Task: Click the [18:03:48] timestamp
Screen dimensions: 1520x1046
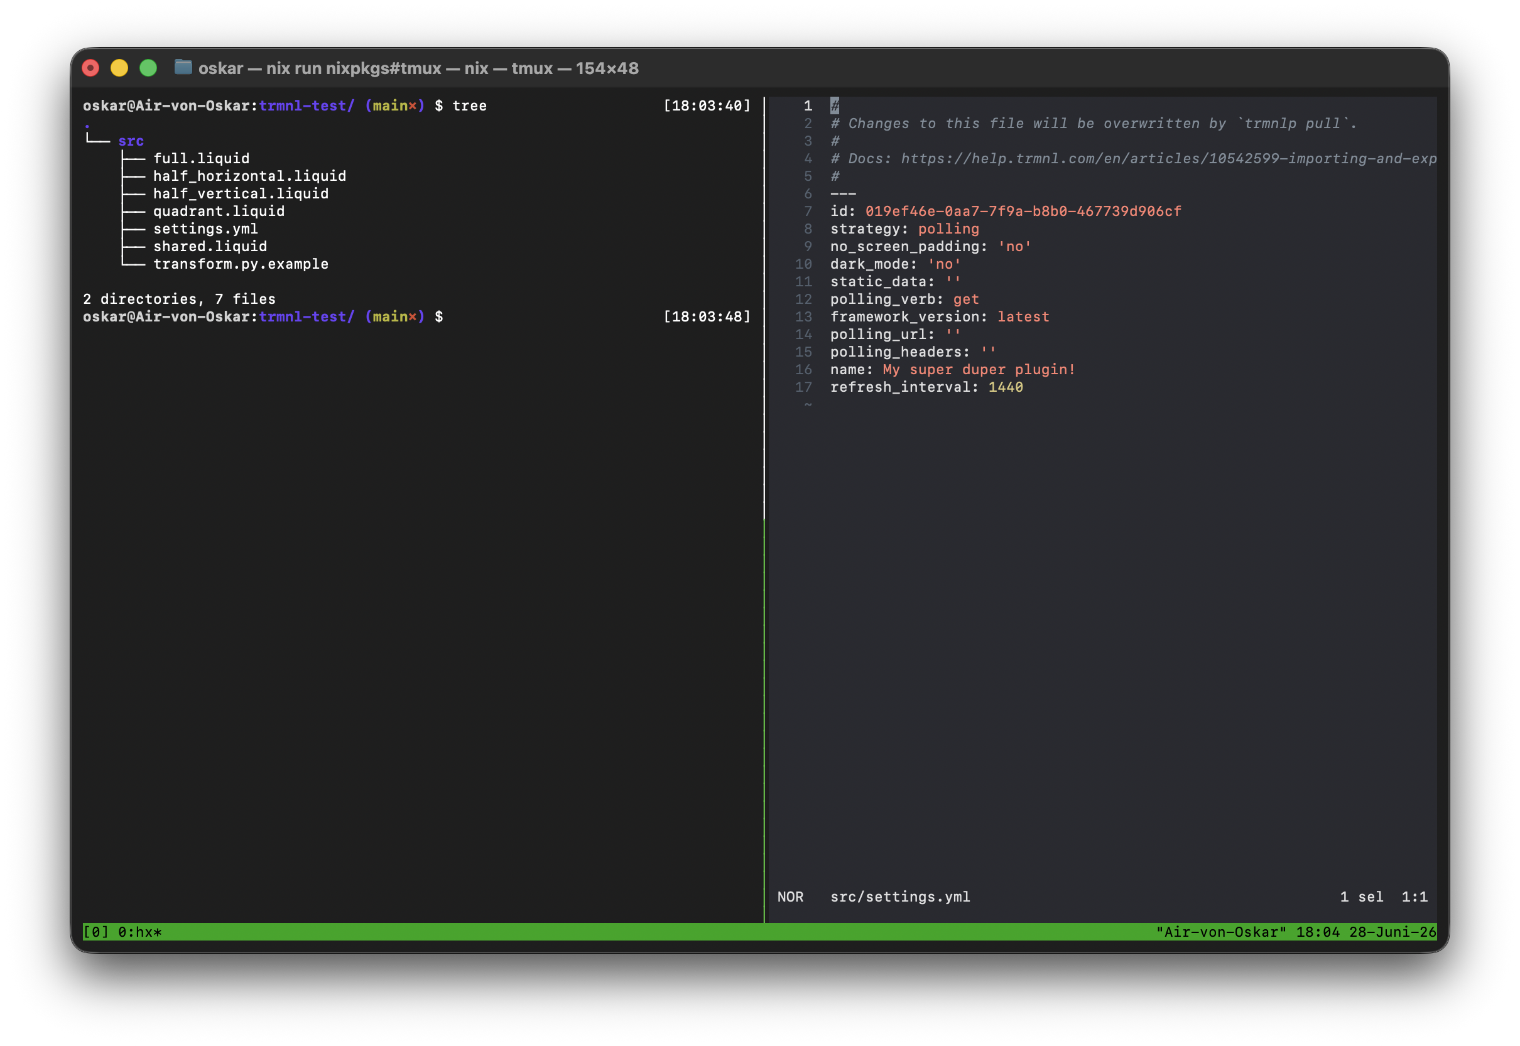Action: point(707,317)
